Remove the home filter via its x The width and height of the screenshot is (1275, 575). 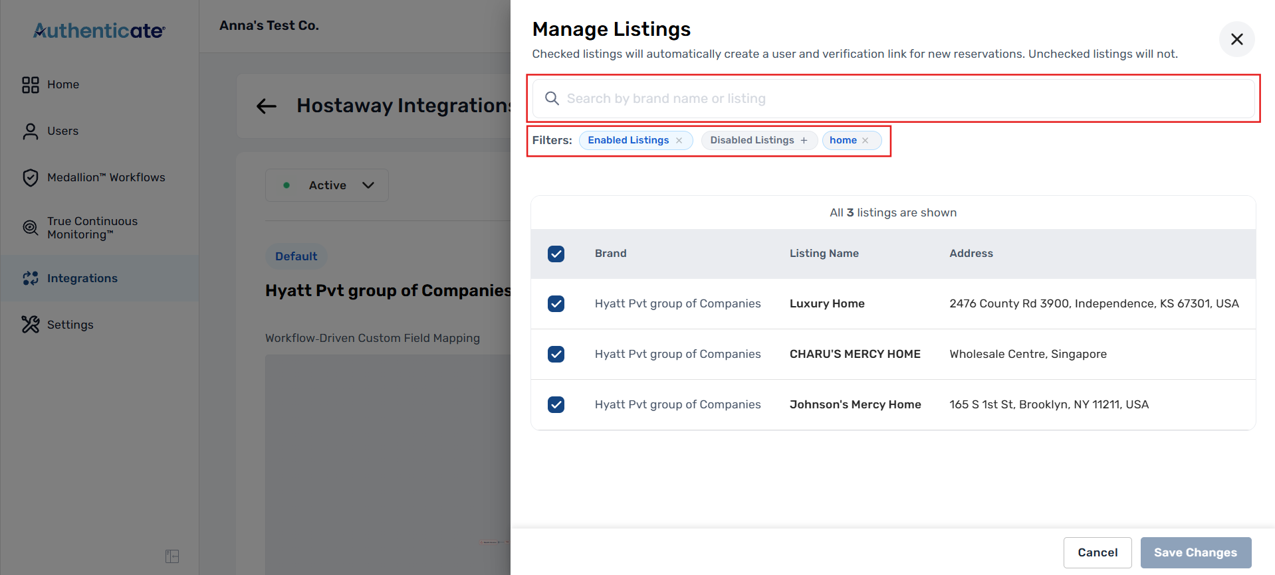pyautogui.click(x=865, y=140)
